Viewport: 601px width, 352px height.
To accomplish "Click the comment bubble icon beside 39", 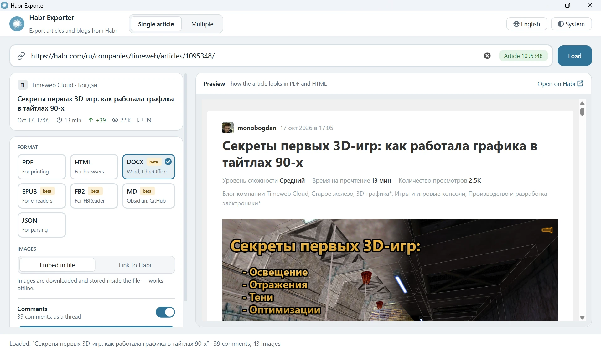I will pos(140,120).
